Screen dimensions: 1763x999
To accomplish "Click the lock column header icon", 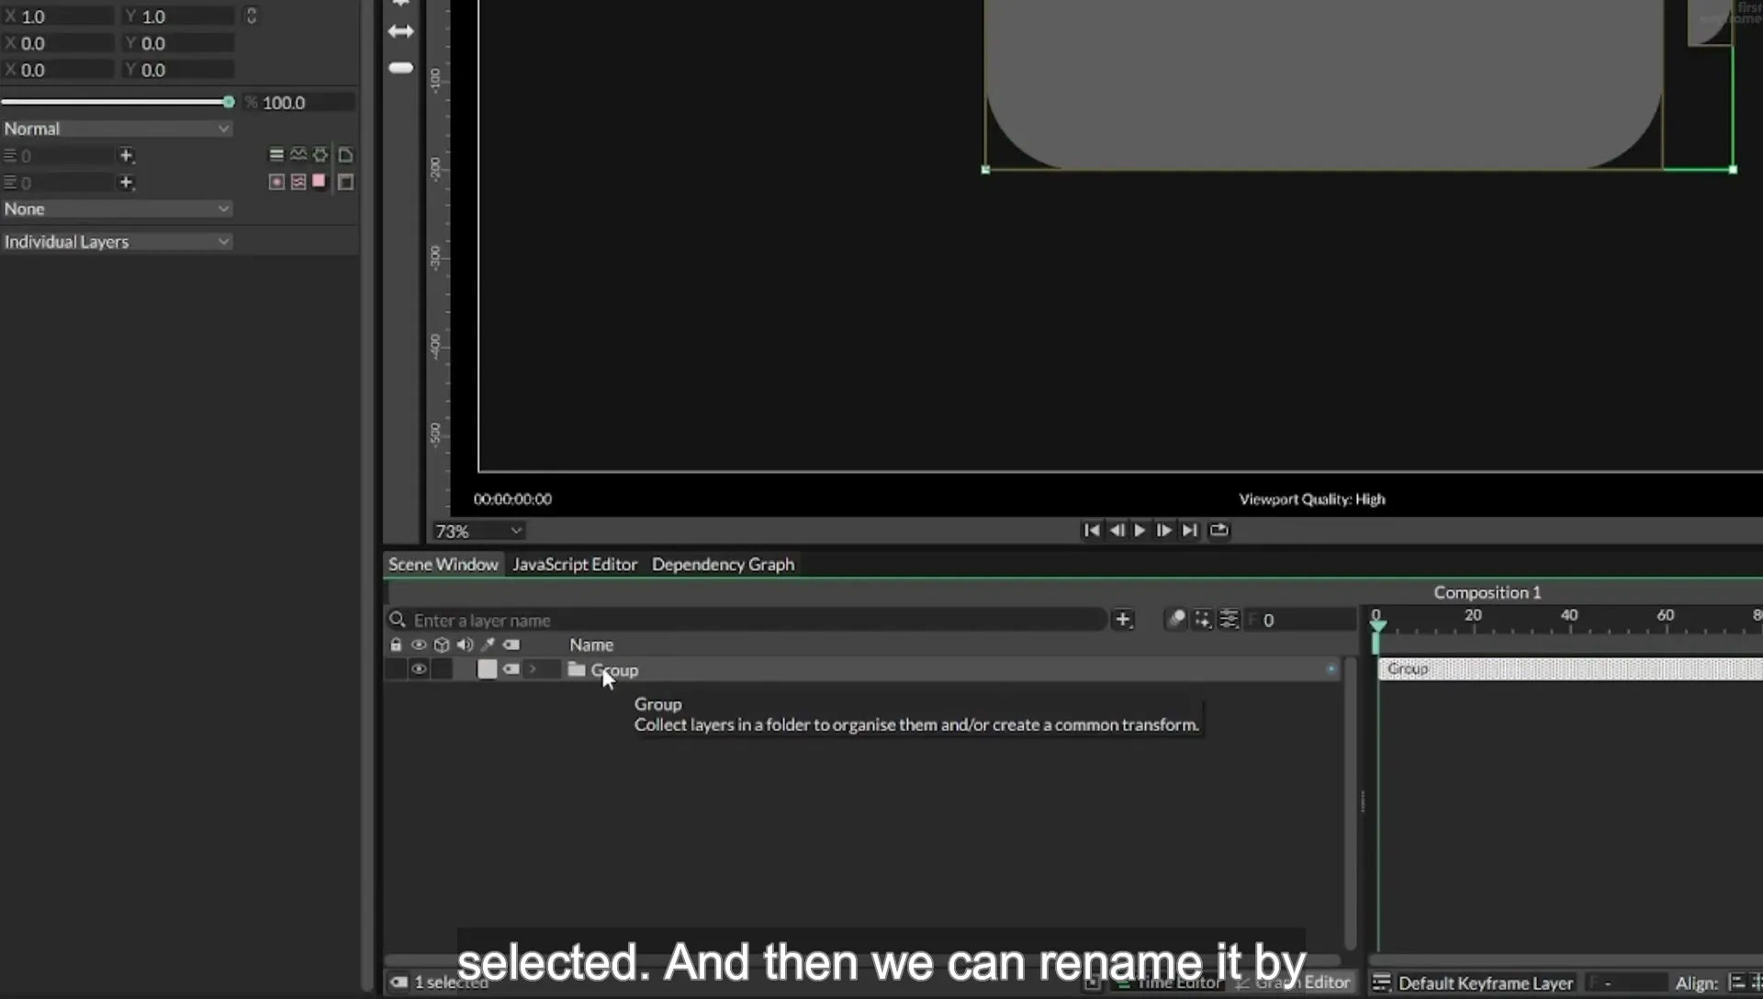I will (396, 645).
